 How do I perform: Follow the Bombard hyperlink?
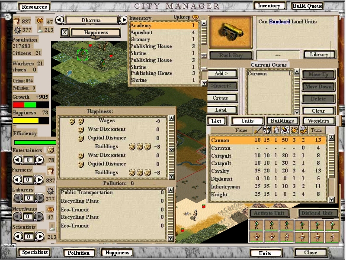(279, 22)
